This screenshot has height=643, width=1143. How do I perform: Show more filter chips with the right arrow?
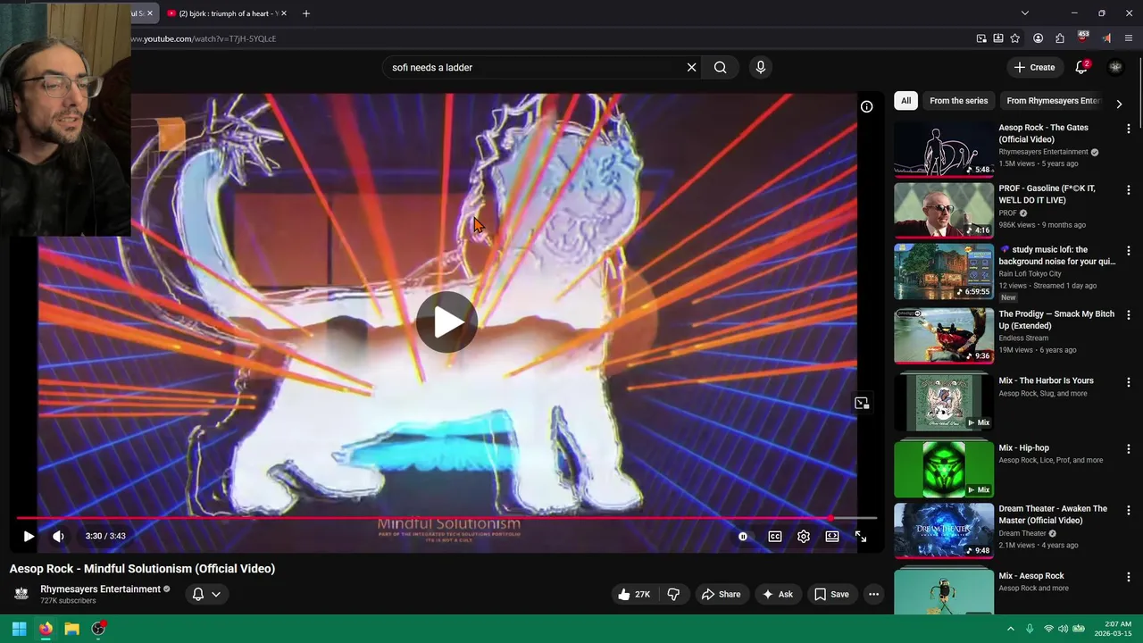(x=1119, y=104)
